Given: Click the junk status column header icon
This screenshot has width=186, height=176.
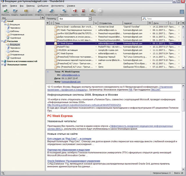Looking at the screenshot, I should coord(150,23).
